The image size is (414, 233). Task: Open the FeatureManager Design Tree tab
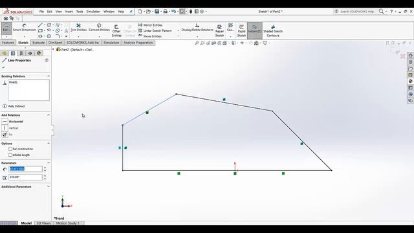tap(5, 53)
